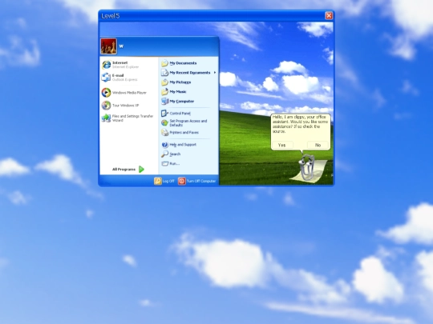The width and height of the screenshot is (433, 324).
Task: Click Clippy's greeting message text
Action: [300, 124]
